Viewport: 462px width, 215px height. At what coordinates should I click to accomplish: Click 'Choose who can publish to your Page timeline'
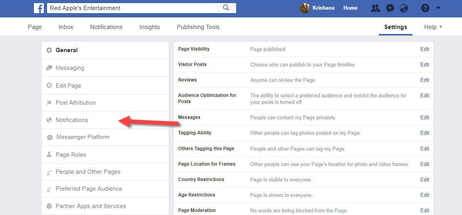coord(302,65)
